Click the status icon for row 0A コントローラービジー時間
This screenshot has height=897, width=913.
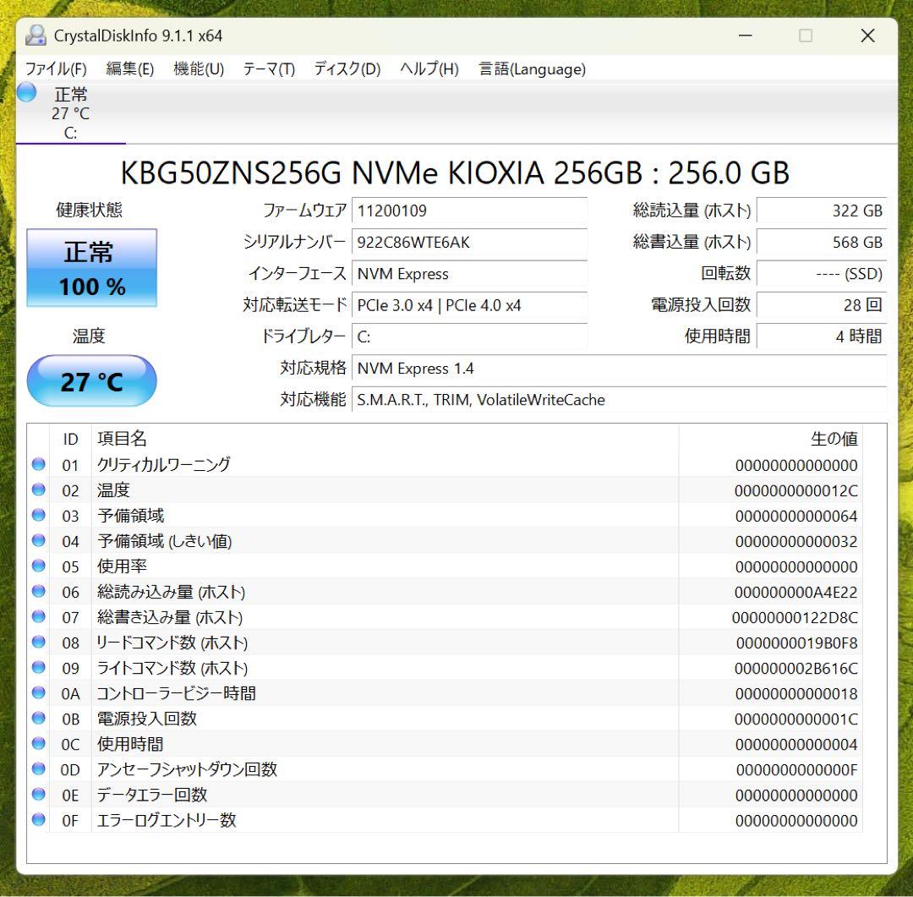coord(38,692)
